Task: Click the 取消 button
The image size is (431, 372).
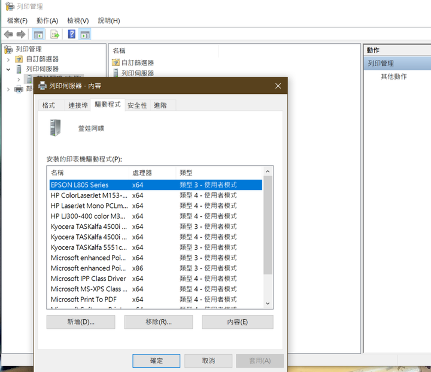Action: (x=208, y=361)
